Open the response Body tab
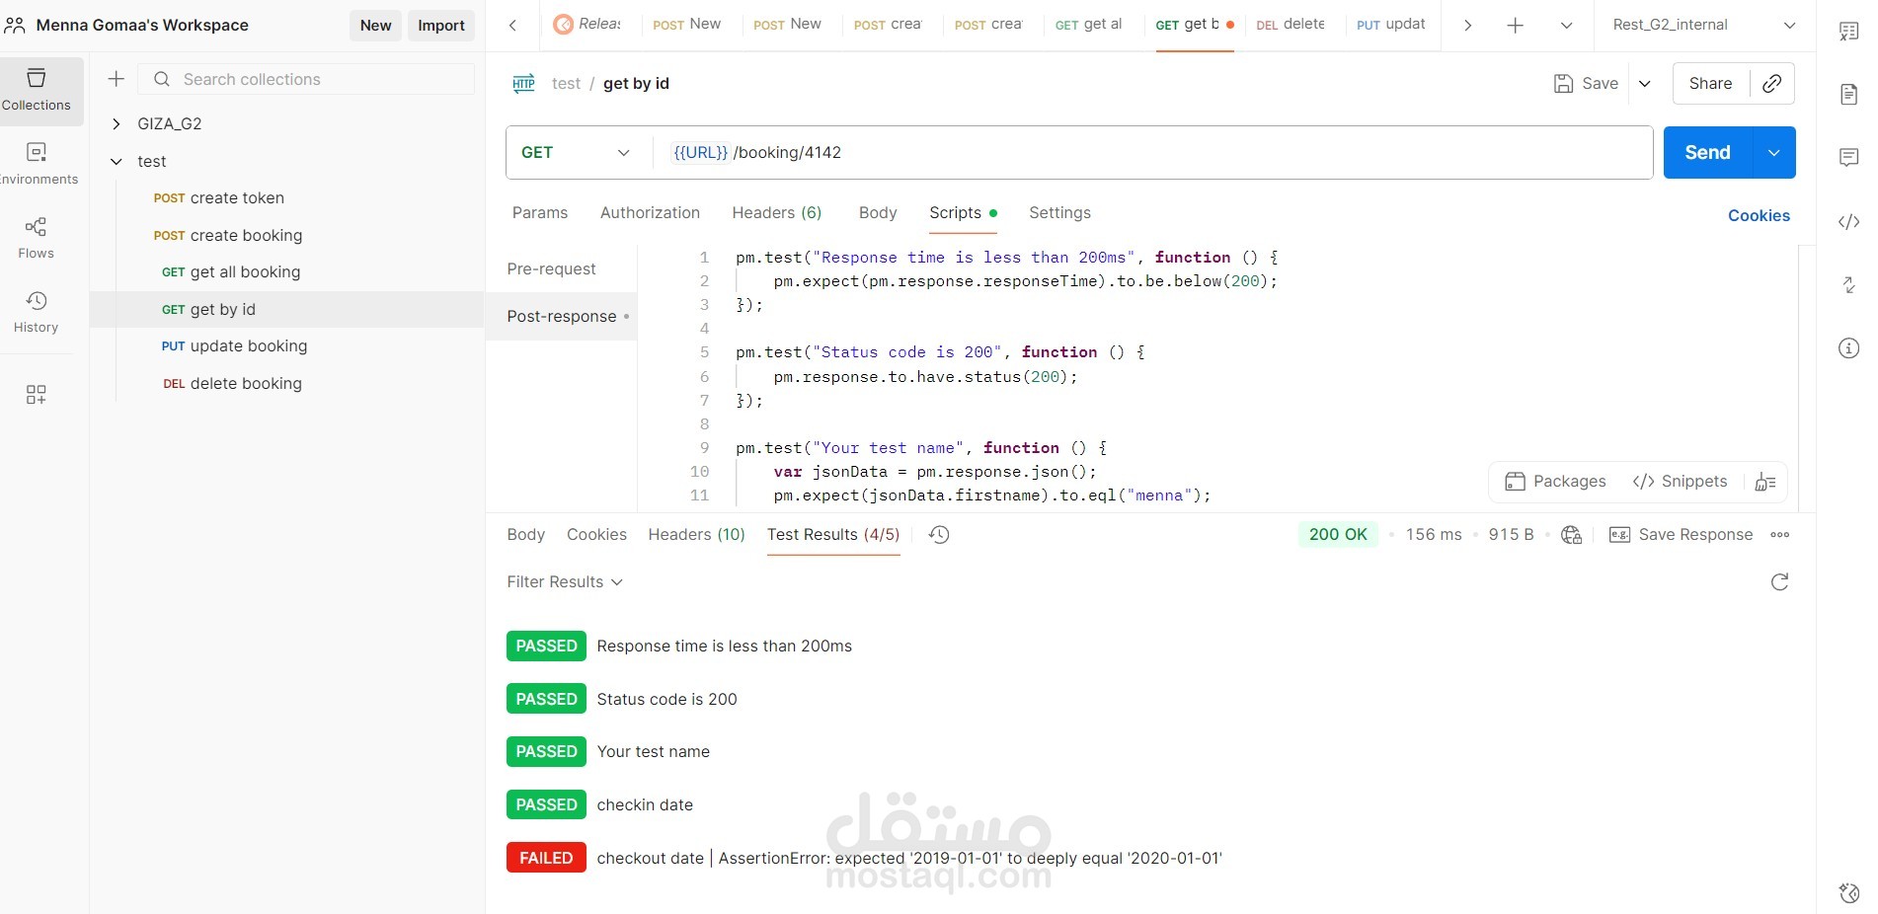The width and height of the screenshot is (1878, 914). click(x=525, y=534)
